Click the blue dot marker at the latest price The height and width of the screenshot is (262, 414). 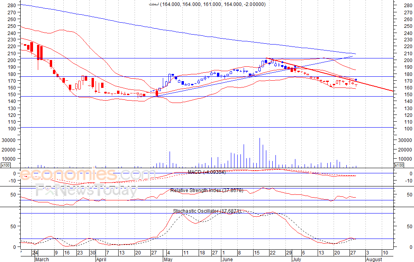pyautogui.click(x=356, y=80)
